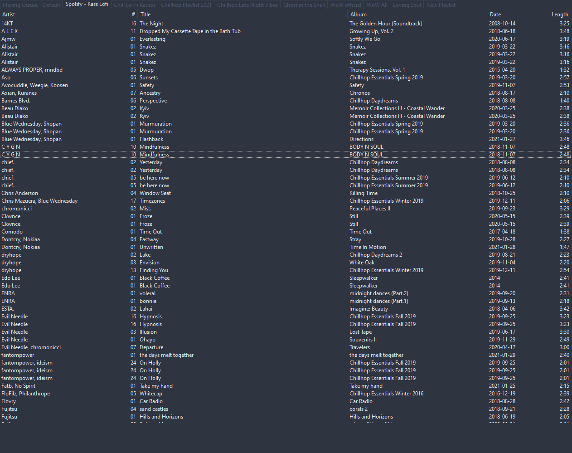Click the 'Eastway' track row
The image size is (572, 453).
(286, 239)
